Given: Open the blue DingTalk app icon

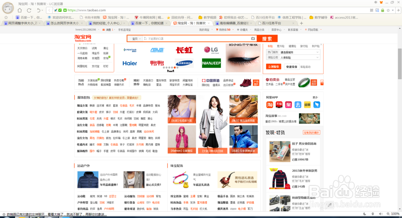Looking at the screenshot, I should (317, 105).
